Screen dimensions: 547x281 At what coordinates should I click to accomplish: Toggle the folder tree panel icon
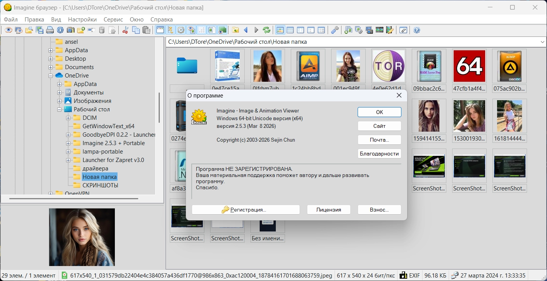170,30
